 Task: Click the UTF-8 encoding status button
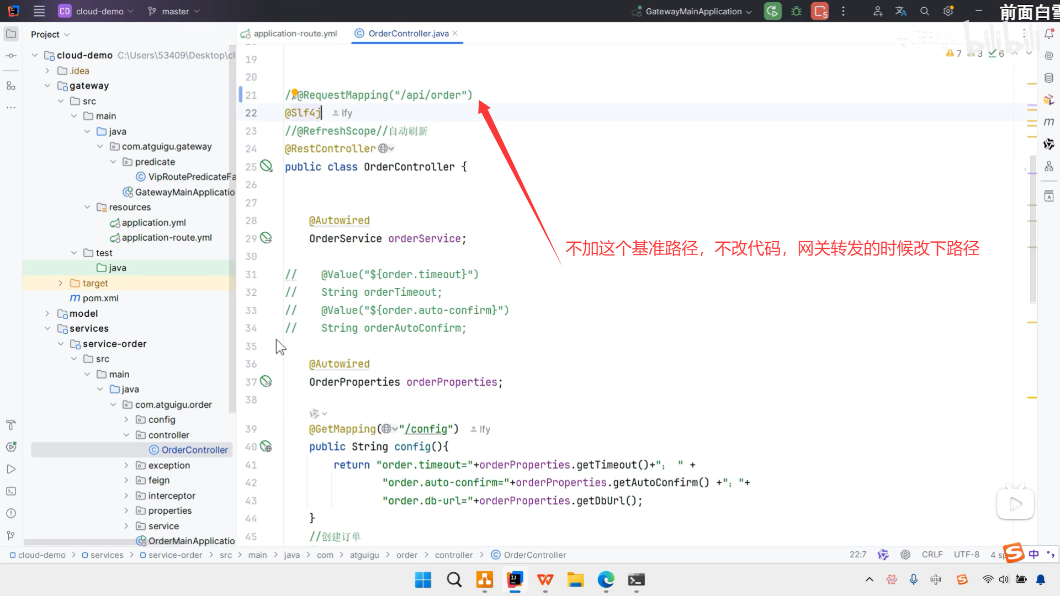point(966,555)
